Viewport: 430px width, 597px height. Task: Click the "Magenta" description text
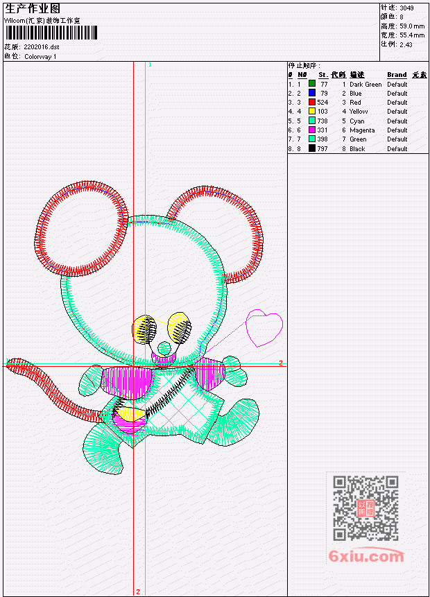click(362, 130)
